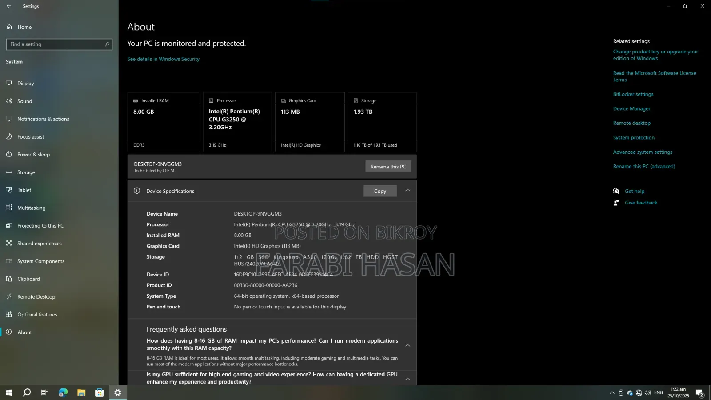Open See details in Windows Security link

coord(163,59)
